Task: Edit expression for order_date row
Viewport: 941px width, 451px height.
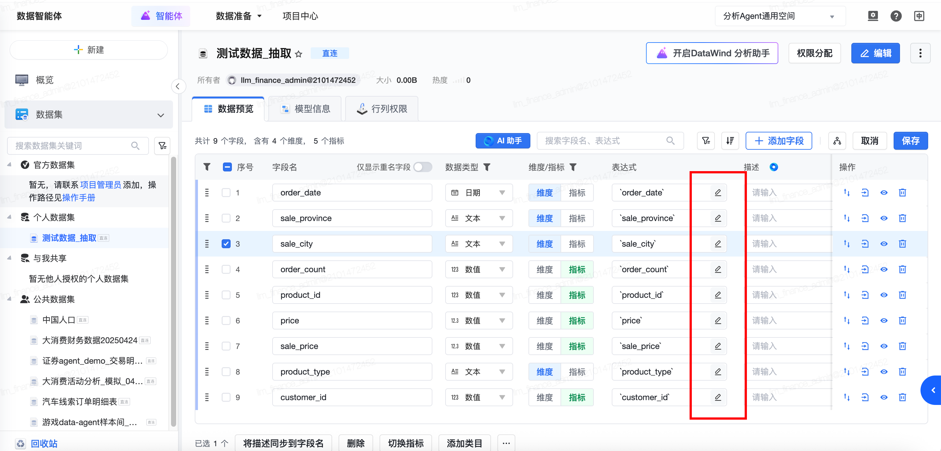Action: [717, 192]
